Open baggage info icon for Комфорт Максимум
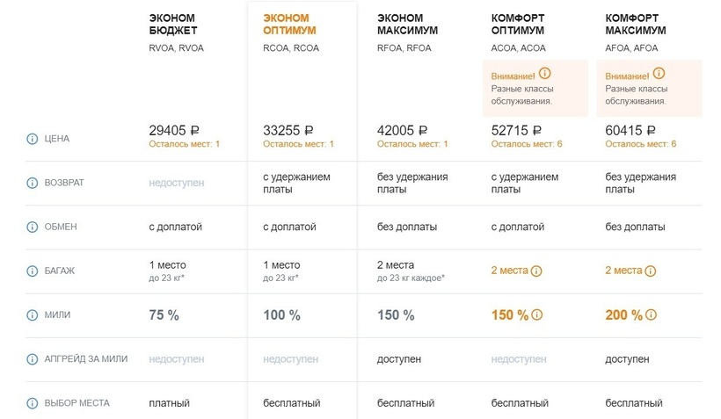Image resolution: width=721 pixels, height=419 pixels. pos(652,271)
